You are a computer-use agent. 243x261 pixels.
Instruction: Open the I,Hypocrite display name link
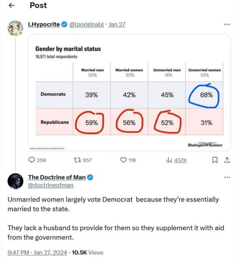pyautogui.click(x=44, y=24)
